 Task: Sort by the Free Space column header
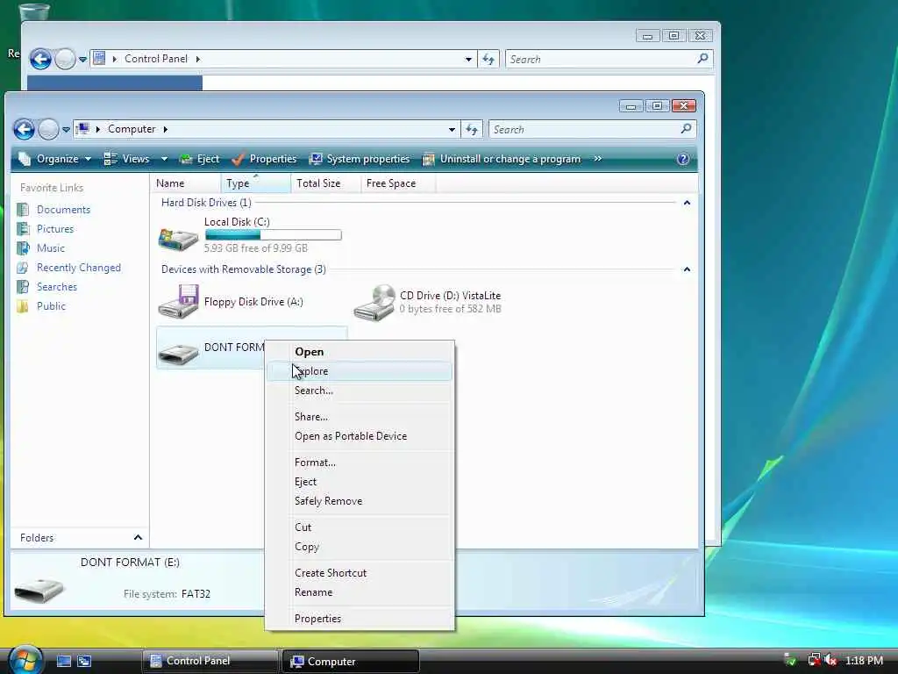(398, 183)
